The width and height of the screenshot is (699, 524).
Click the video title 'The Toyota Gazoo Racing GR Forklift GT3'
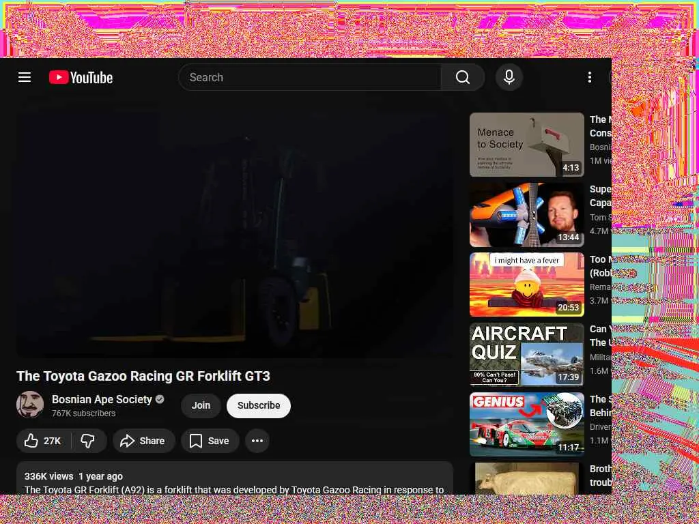pos(143,376)
